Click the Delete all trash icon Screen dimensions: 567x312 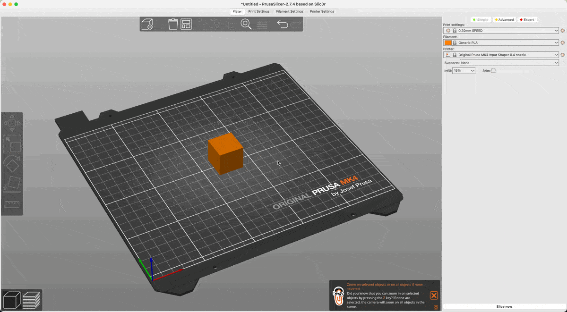click(x=173, y=24)
